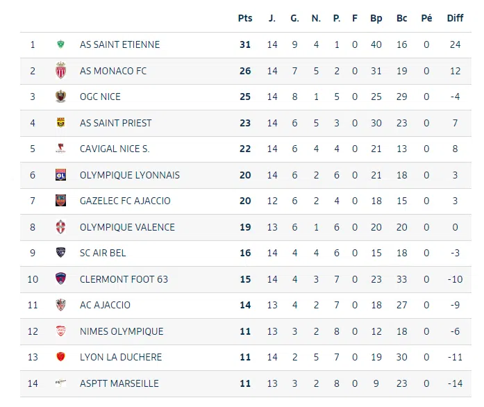484x407 pixels.
Task: Select the Nimes Olympique club logo
Action: pyautogui.click(x=60, y=331)
